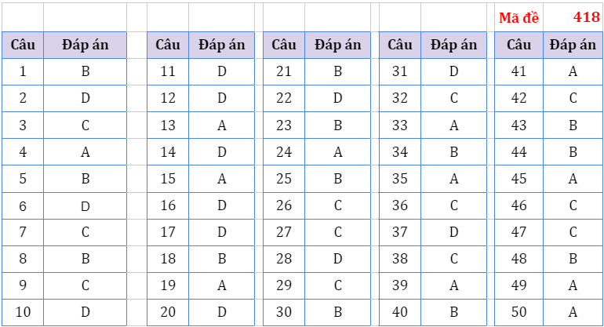Select the question number 41 cell
604x327 pixels.
coord(518,72)
